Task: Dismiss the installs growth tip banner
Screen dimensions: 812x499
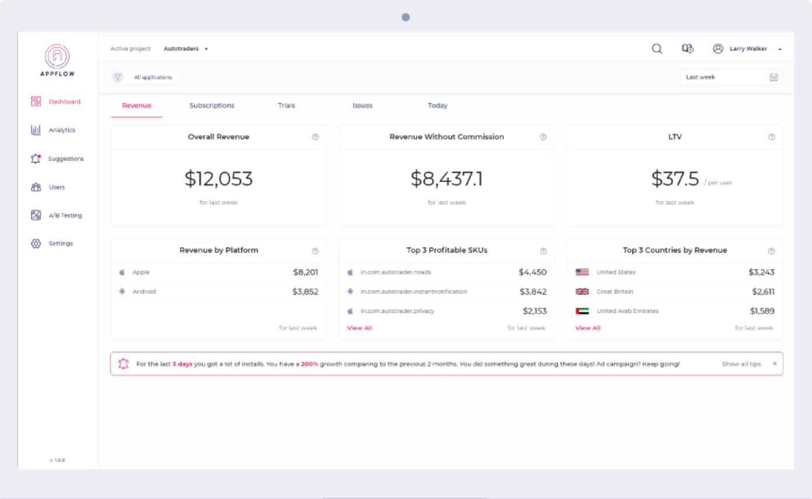Action: click(x=774, y=363)
